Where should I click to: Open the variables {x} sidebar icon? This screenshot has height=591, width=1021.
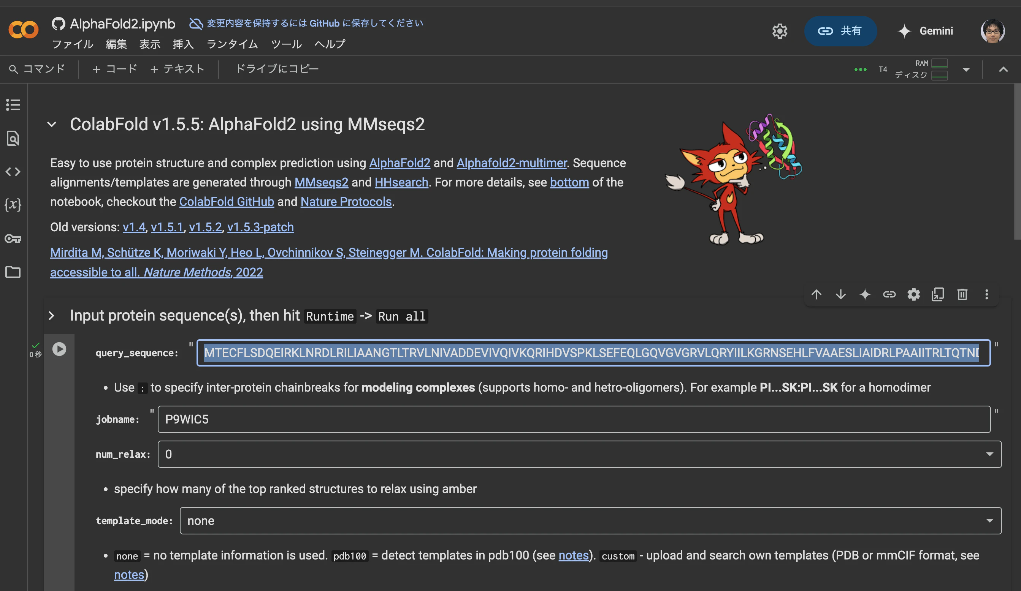coord(13,204)
